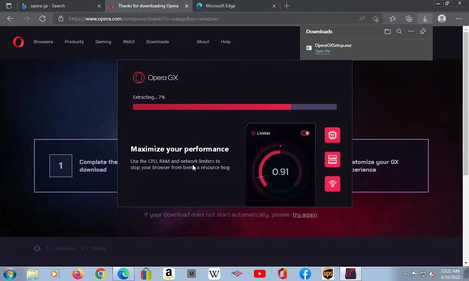Open the downloaded OperaGXSetup.exe file link
Viewport: 469px width, 281px height.
[x=322, y=51]
